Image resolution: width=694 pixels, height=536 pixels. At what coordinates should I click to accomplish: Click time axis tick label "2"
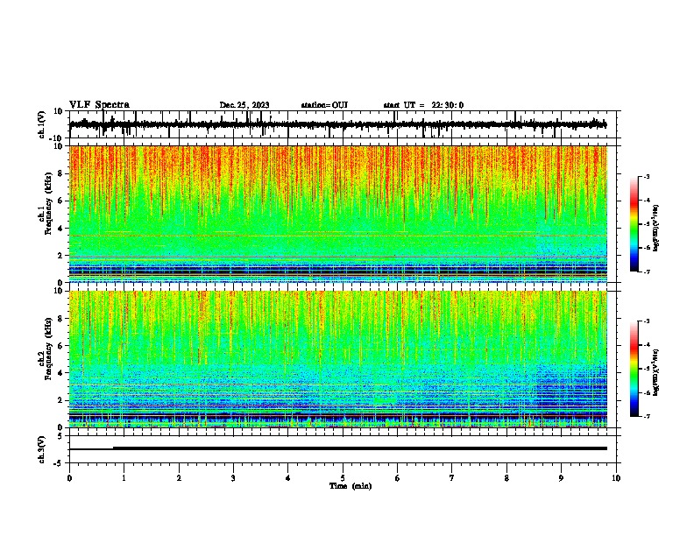point(179,478)
